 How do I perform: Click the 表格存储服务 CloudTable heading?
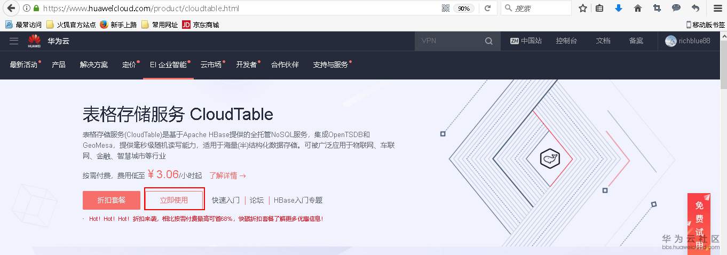(x=178, y=114)
